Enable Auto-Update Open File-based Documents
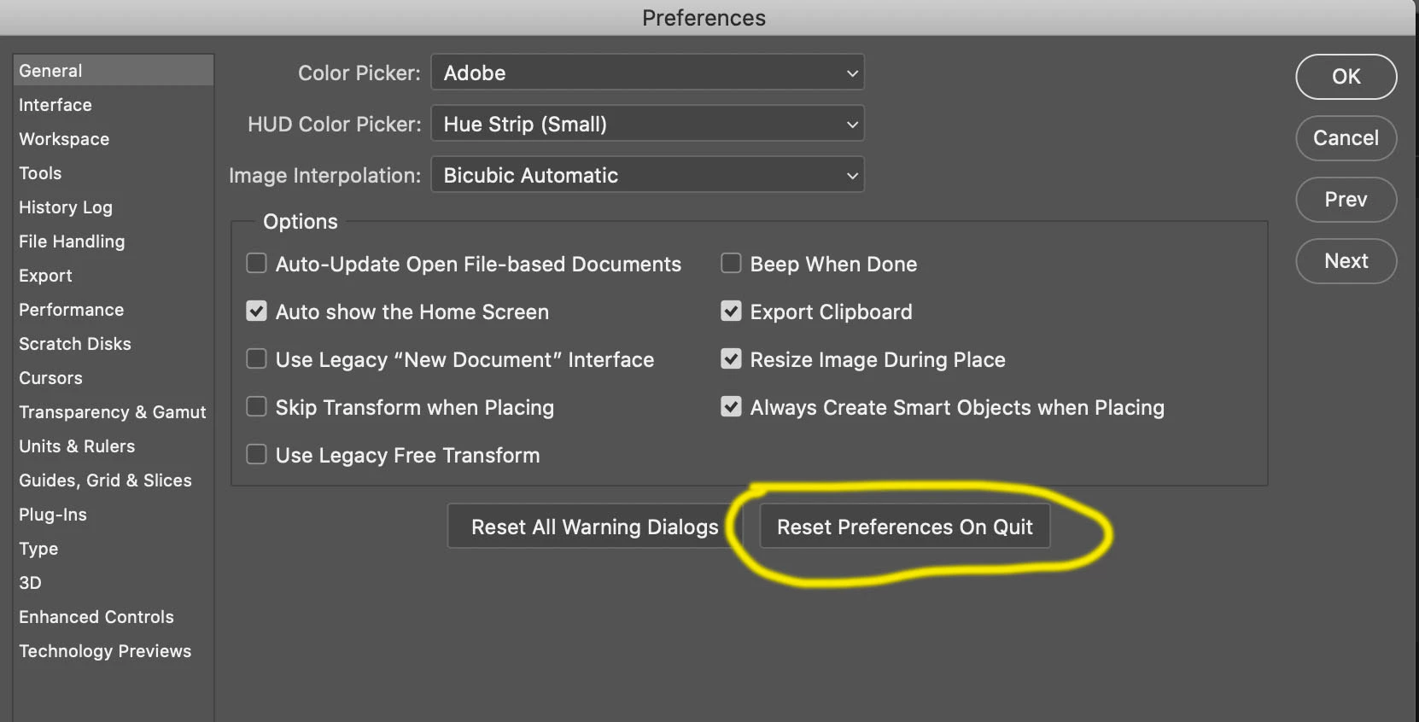Viewport: 1419px width, 722px height. (256, 263)
